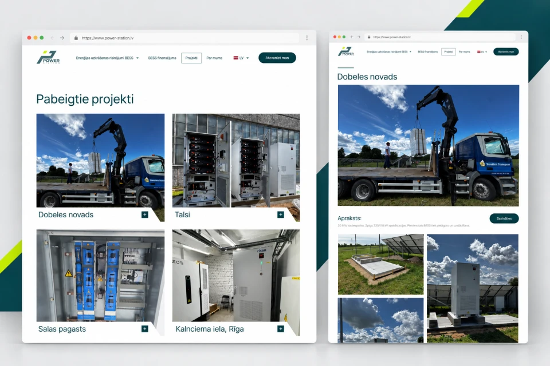
Task: Open Enerģijas uzkrāšanas risinājumi BESS dropdown, left window
Action: pos(107,58)
